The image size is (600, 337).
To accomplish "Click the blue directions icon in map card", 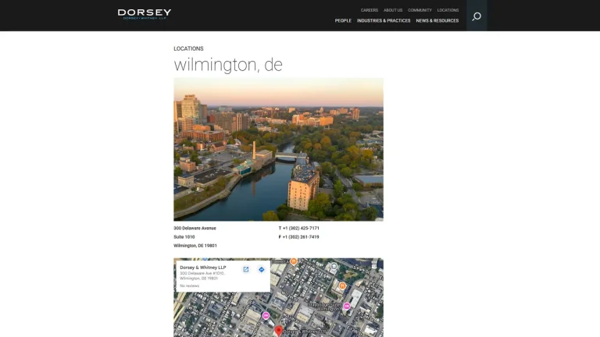I will [x=262, y=269].
